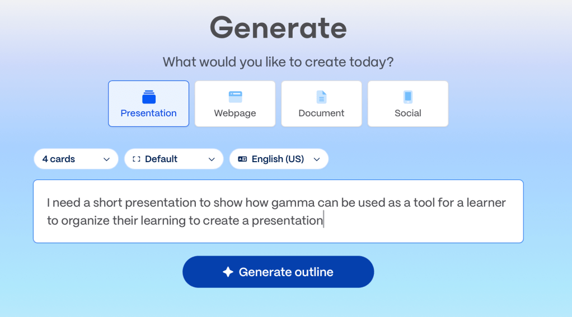
Task: Click the Presentation stacked-cards icon
Action: (149, 97)
